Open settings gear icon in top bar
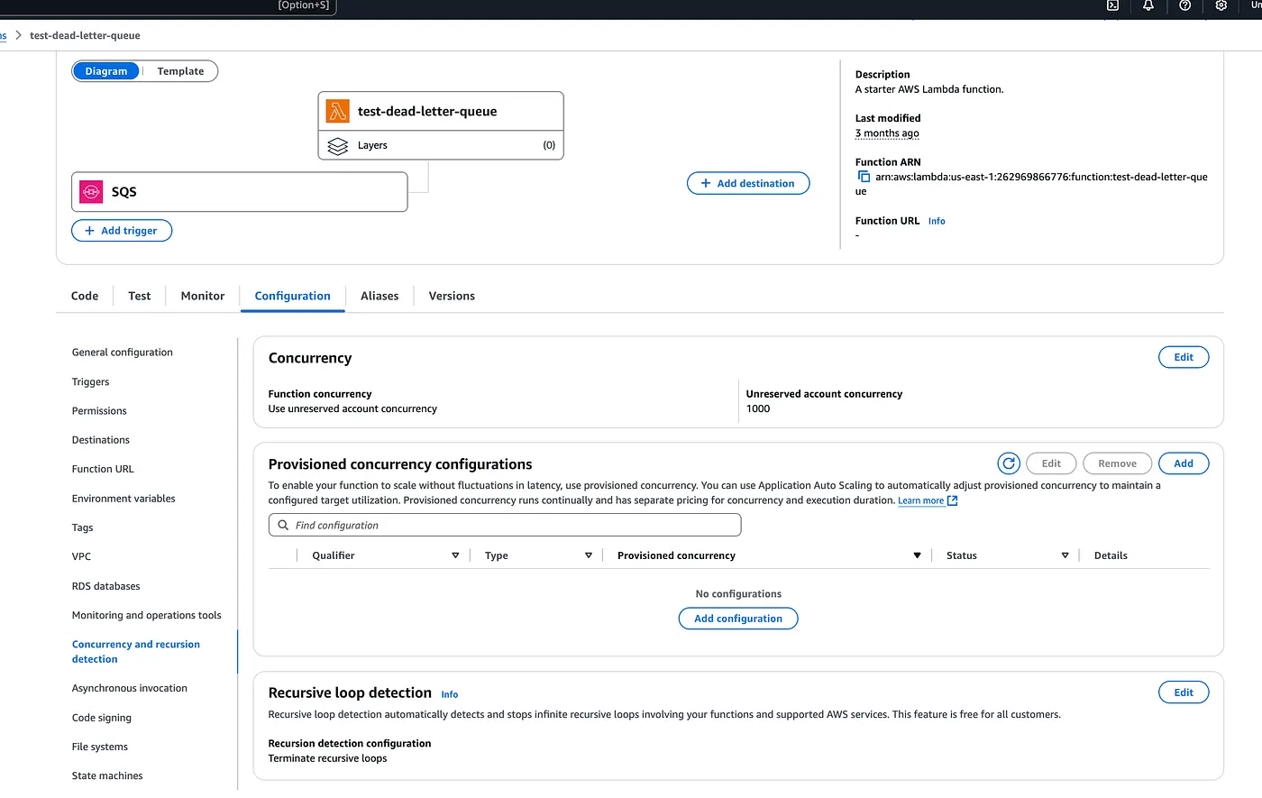The height and width of the screenshot is (798, 1262). point(1221,5)
